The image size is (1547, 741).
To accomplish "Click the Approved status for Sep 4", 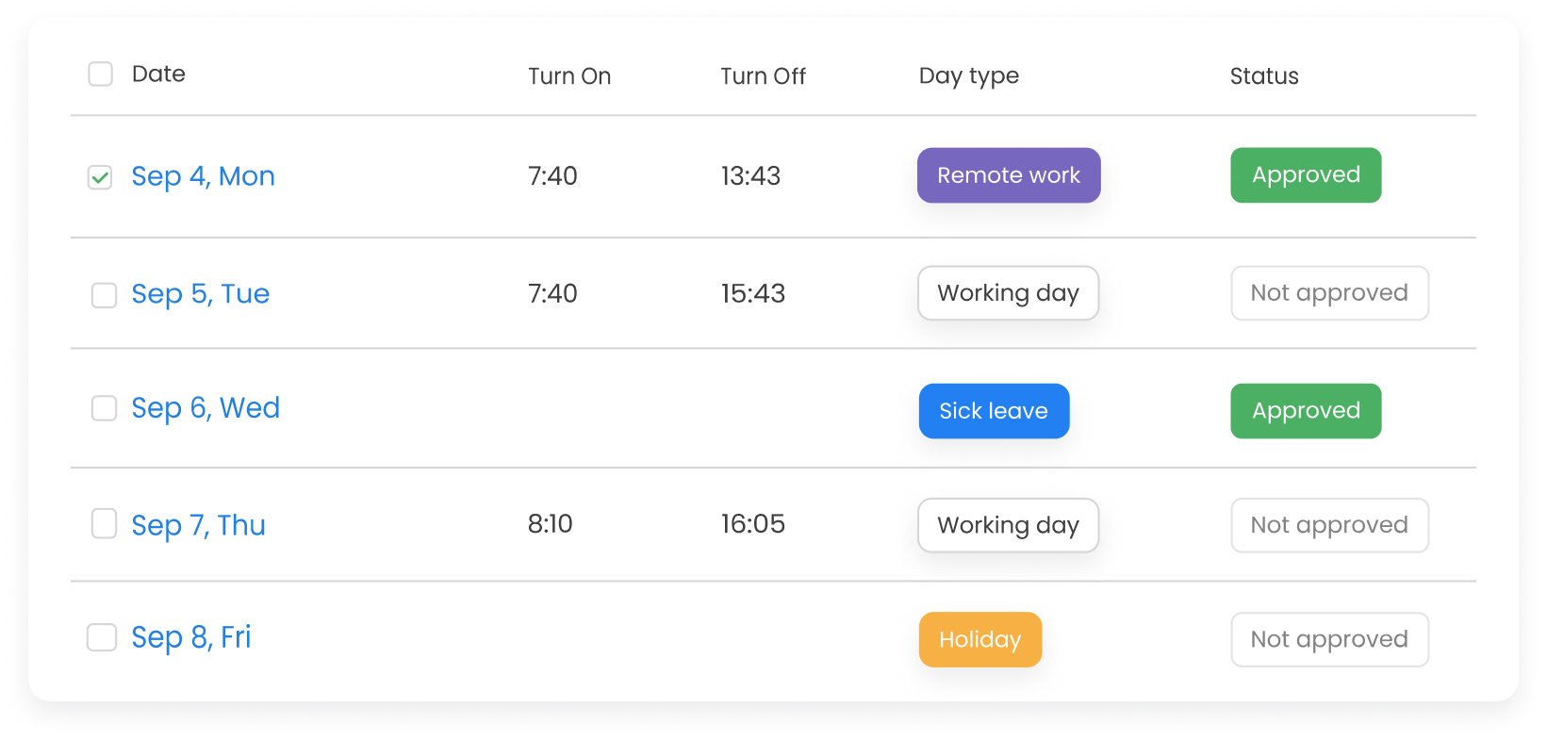I will click(x=1306, y=175).
